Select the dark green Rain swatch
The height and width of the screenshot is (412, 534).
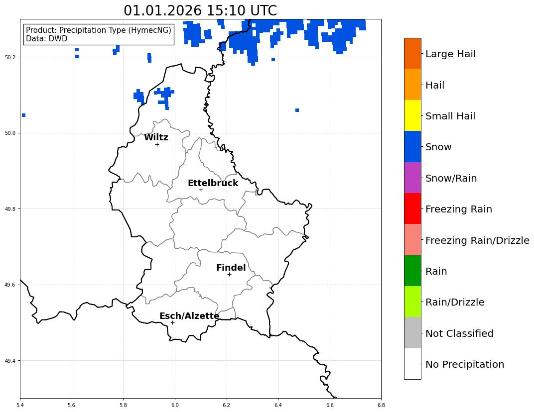tap(412, 271)
